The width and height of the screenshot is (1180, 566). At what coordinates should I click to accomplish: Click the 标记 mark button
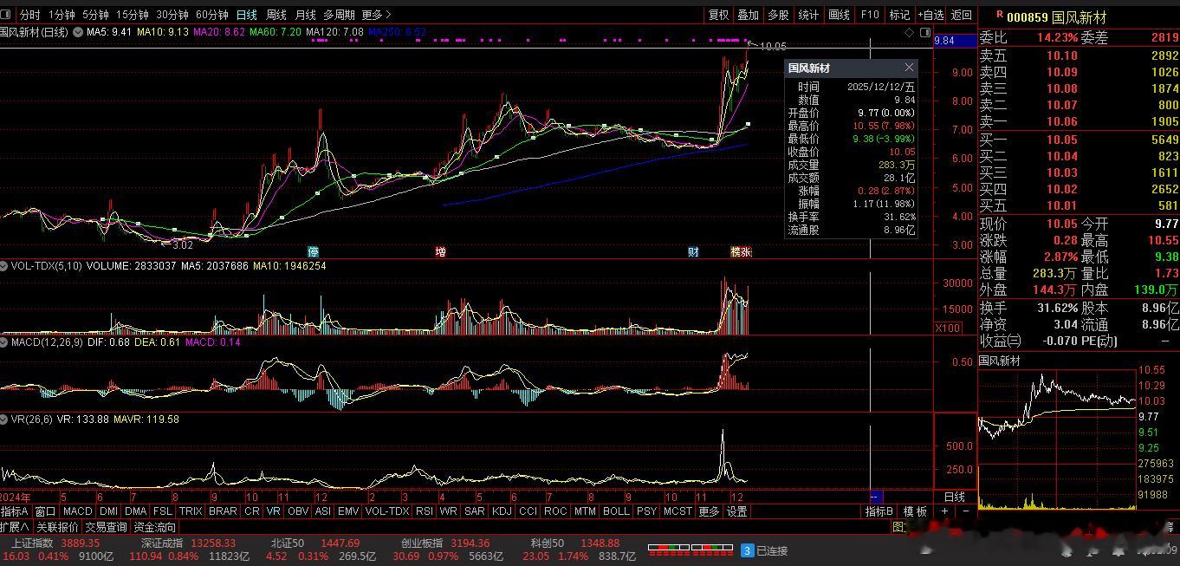[900, 15]
